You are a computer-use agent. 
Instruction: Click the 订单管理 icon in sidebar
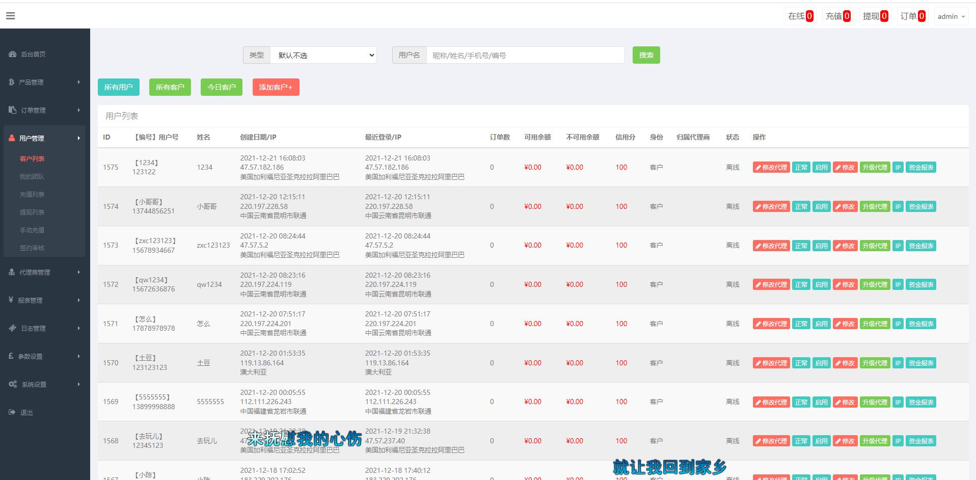coord(13,110)
